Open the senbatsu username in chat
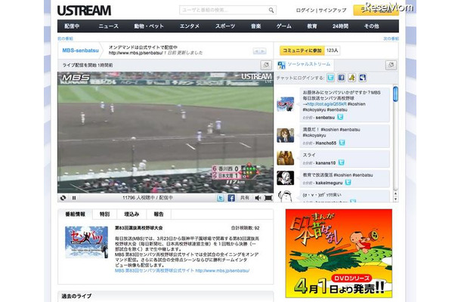Screen dimensions: 461x302 pyautogui.click(x=325, y=118)
